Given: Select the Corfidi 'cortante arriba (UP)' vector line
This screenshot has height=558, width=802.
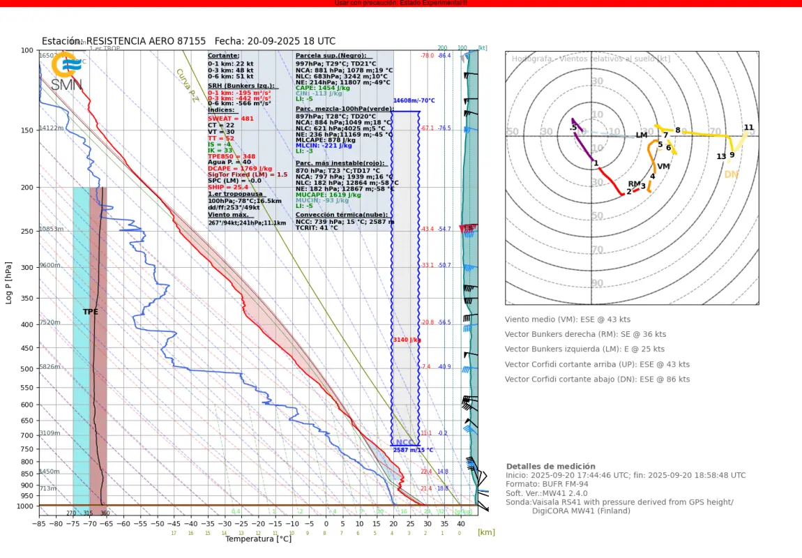Looking at the screenshot, I should pos(598,365).
